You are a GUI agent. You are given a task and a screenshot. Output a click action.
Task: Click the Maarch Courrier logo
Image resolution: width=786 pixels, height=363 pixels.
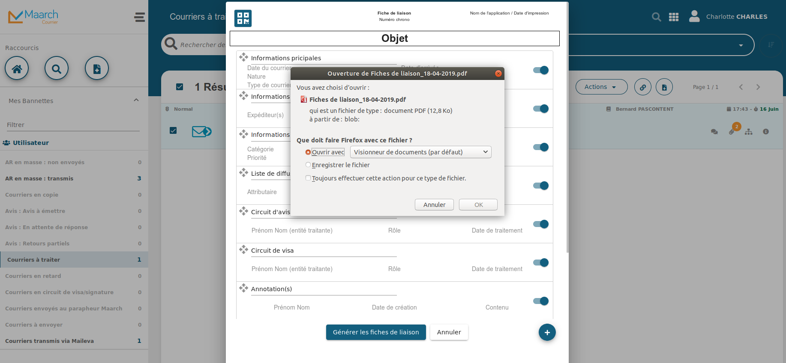click(x=33, y=17)
